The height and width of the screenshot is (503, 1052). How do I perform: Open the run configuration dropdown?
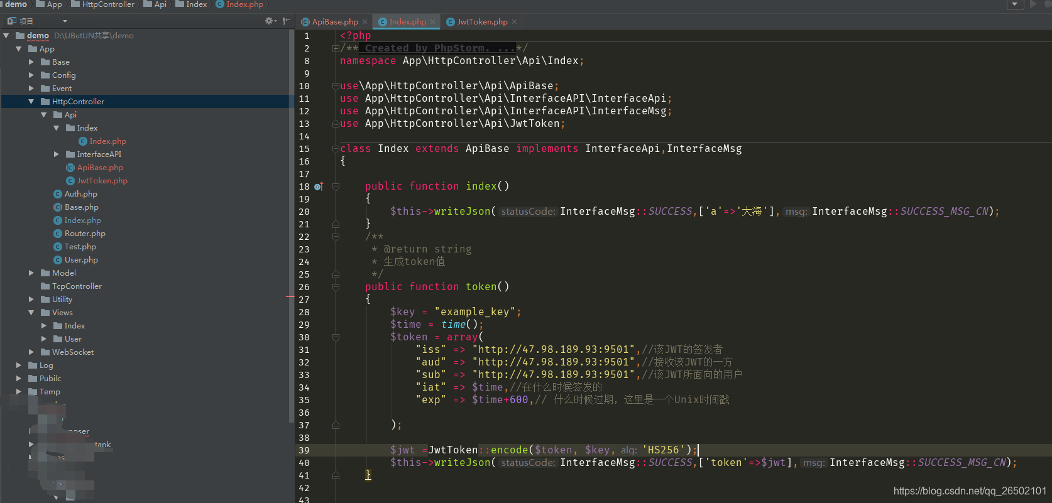(x=1015, y=4)
